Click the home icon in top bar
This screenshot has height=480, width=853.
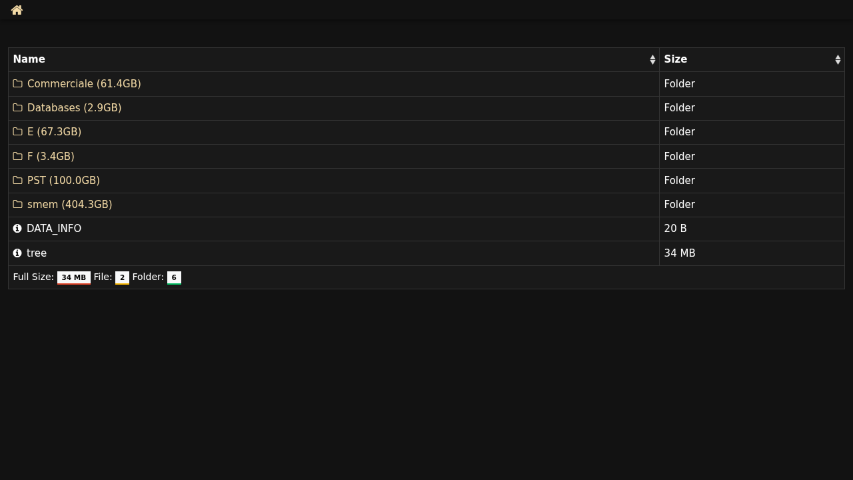coord(17,10)
